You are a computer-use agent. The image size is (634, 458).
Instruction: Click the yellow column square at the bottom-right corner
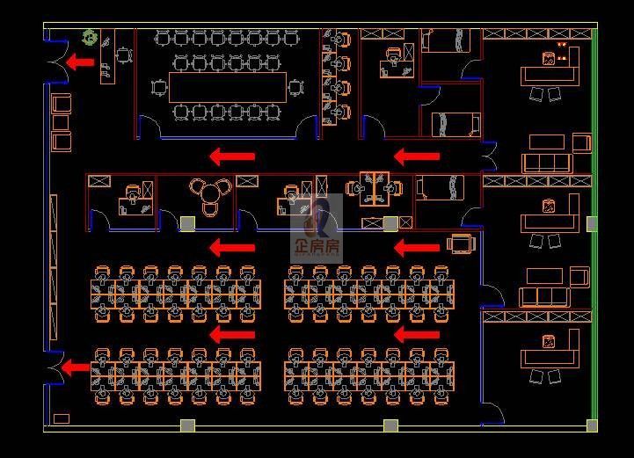[592, 426]
